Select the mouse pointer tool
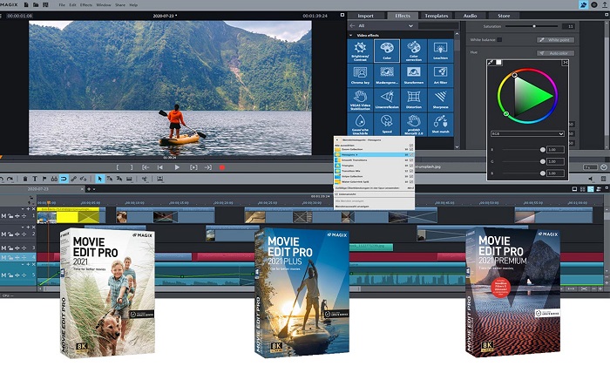This screenshot has height=373, width=610. click(99, 179)
